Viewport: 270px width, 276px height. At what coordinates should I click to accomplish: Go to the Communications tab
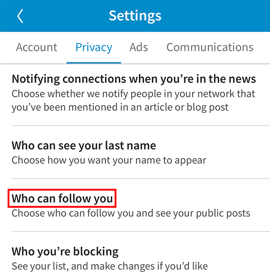pos(210,47)
